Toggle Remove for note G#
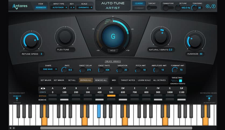The height and width of the screenshot is (130, 225). [181, 100]
